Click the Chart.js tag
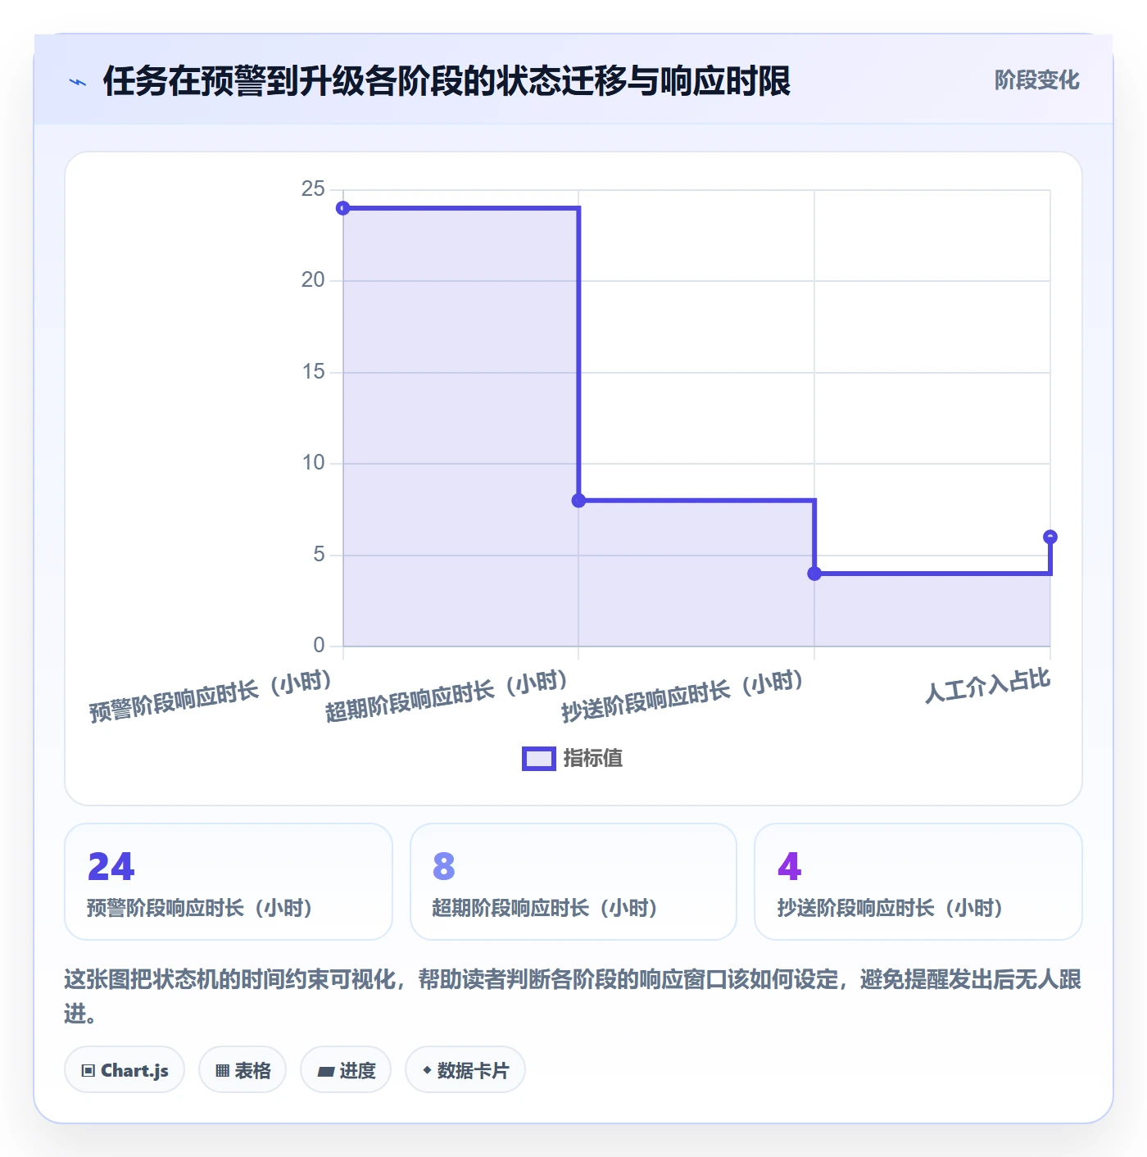Screen dimensions: 1147x1157 [125, 1070]
